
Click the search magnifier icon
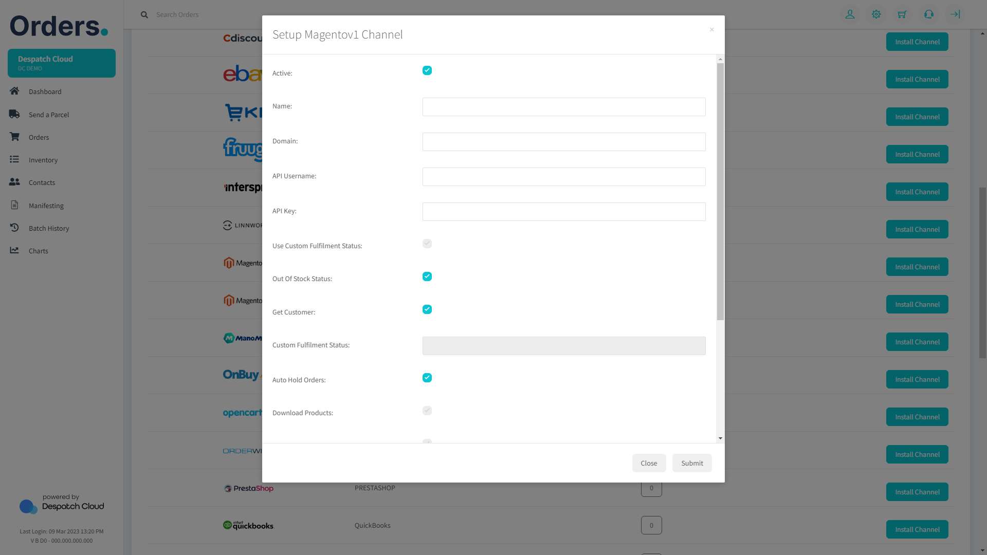coord(144,14)
